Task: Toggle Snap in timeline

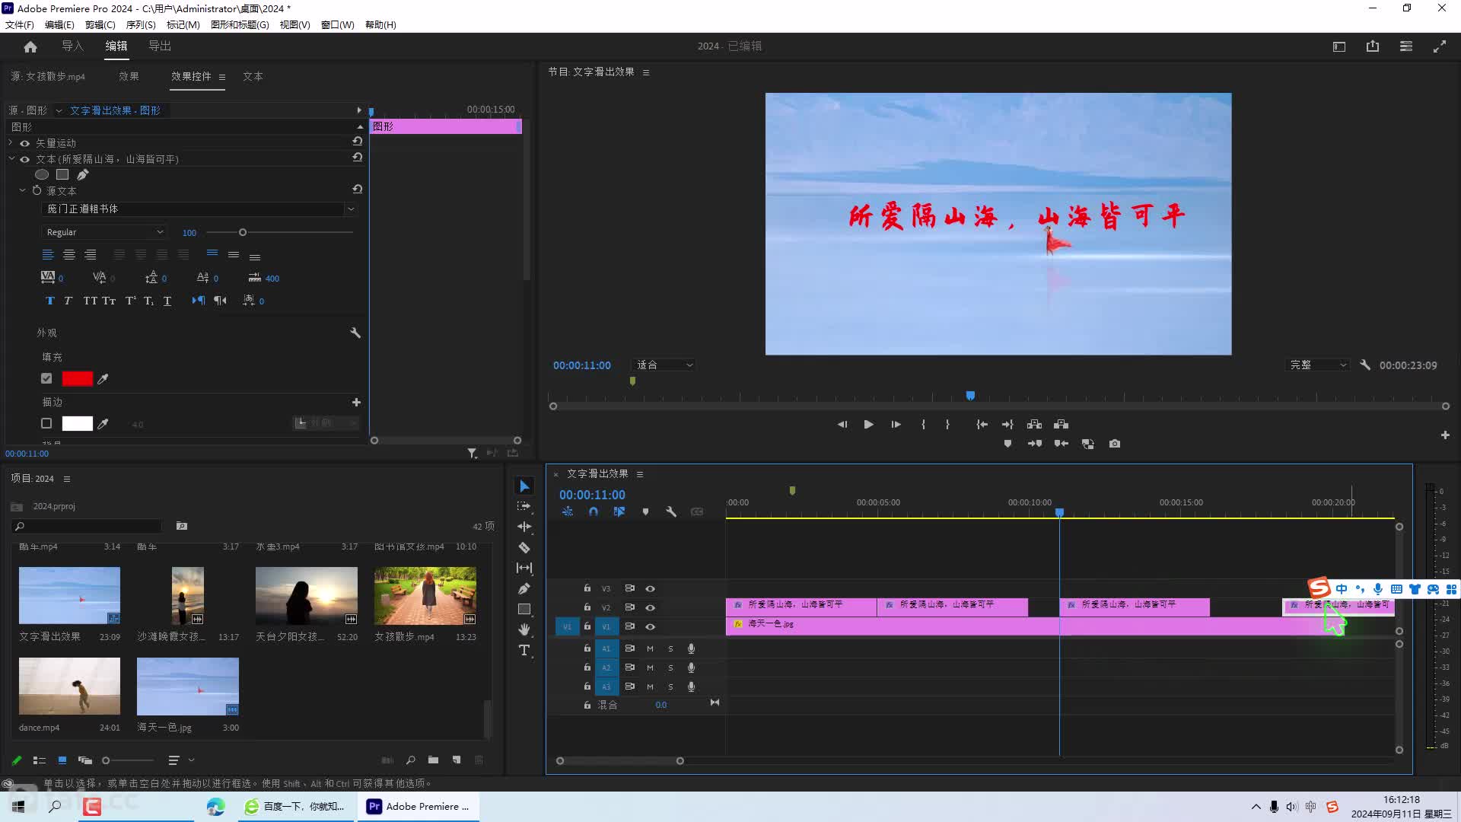Action: coord(594,511)
